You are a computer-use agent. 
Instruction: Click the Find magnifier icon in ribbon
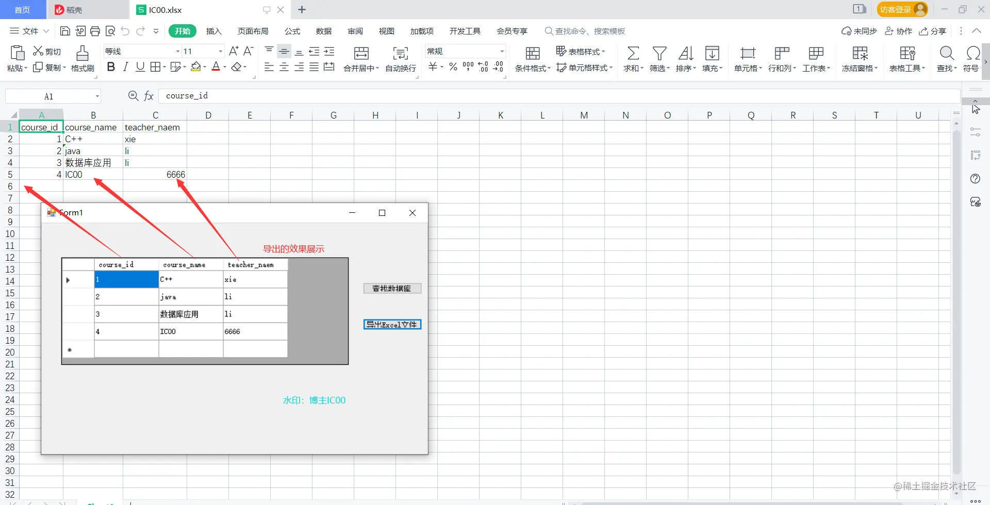[x=947, y=53]
